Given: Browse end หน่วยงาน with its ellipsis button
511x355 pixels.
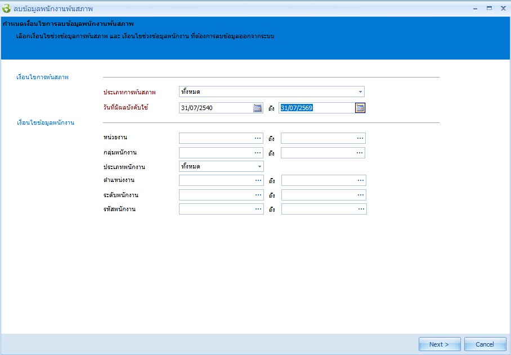Looking at the screenshot, I should (x=360, y=138).
